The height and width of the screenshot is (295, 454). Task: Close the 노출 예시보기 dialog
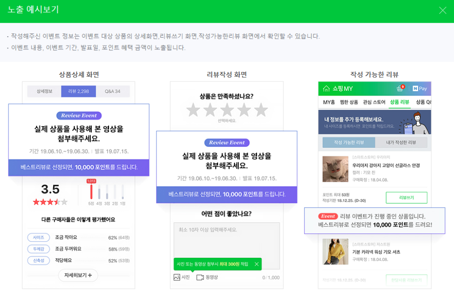coord(442,10)
